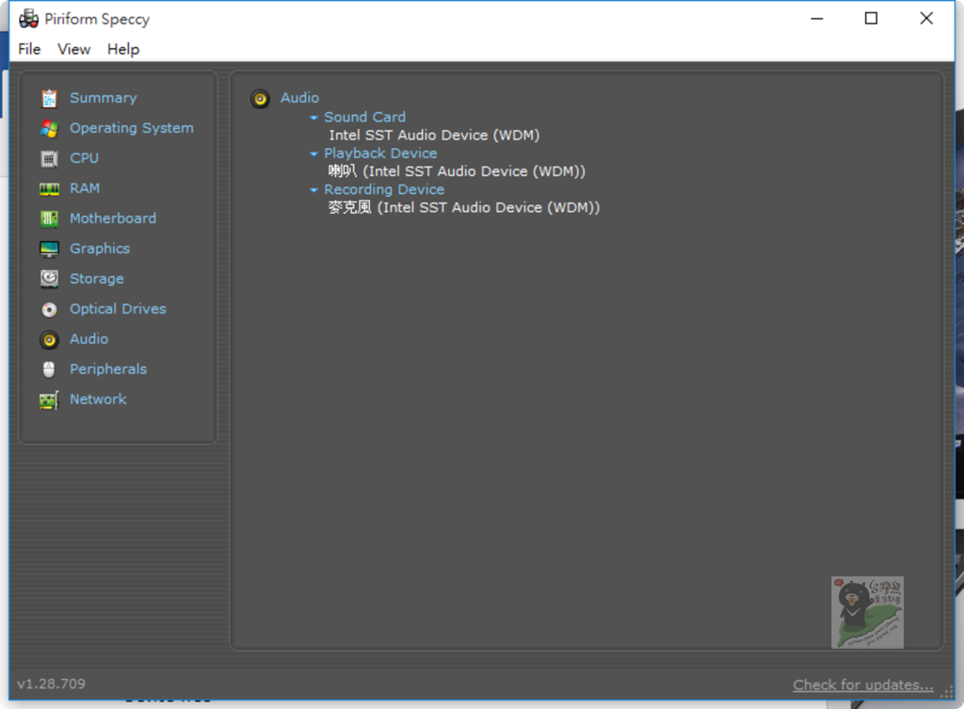This screenshot has width=964, height=709.
Task: Click the Audio speaker icon in sidebar
Action: pos(49,339)
